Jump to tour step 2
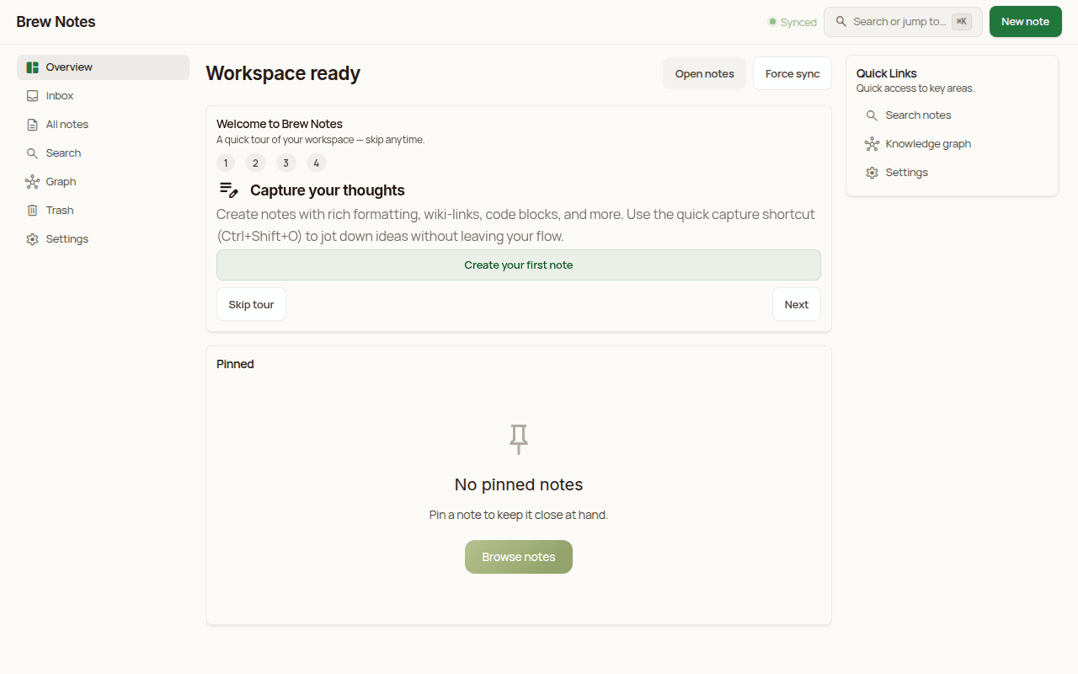 point(255,163)
